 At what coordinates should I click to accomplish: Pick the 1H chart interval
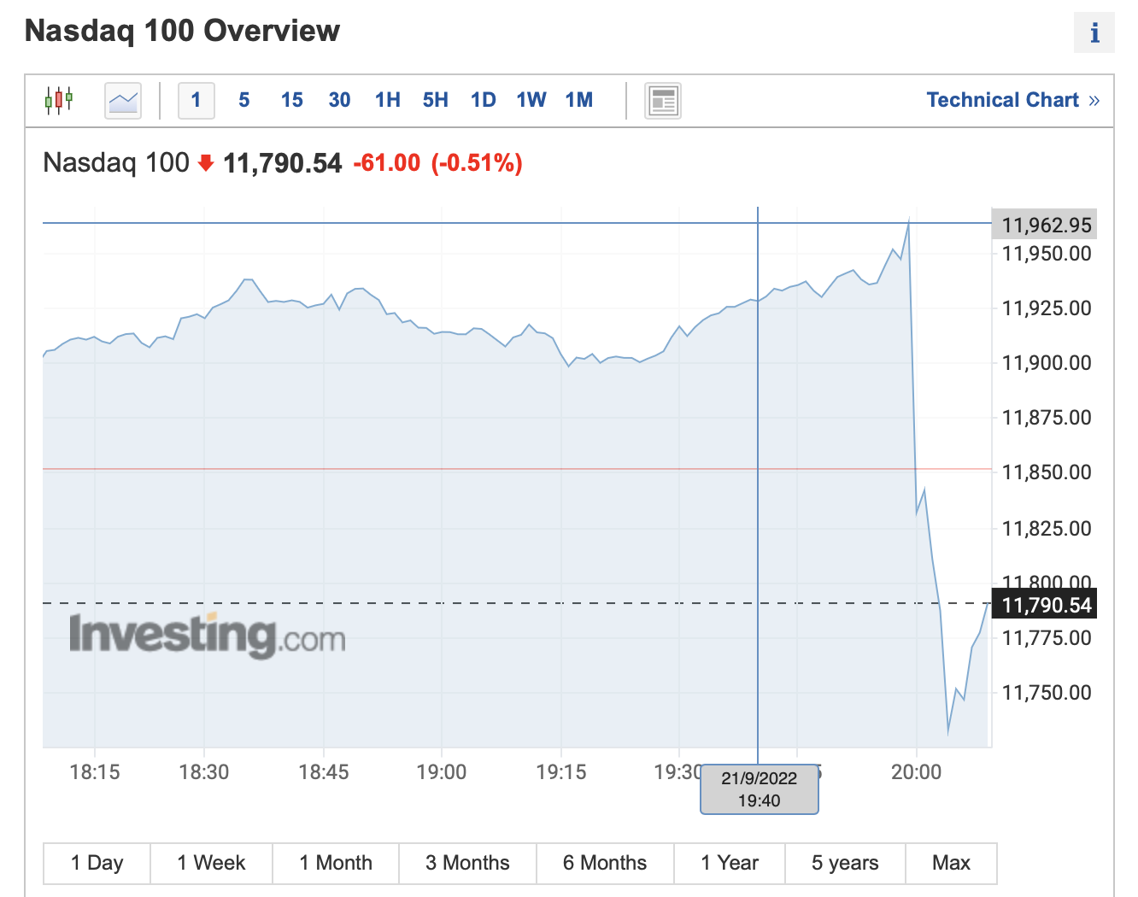pyautogui.click(x=387, y=100)
